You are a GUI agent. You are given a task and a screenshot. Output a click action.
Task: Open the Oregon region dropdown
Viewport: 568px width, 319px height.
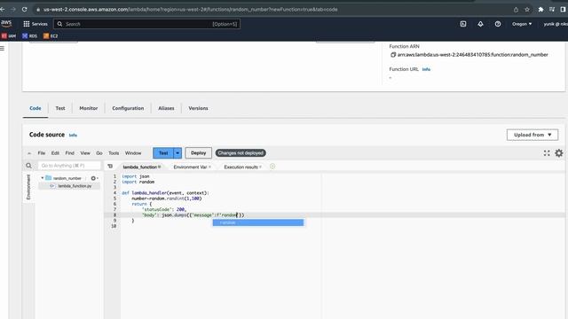(522, 24)
